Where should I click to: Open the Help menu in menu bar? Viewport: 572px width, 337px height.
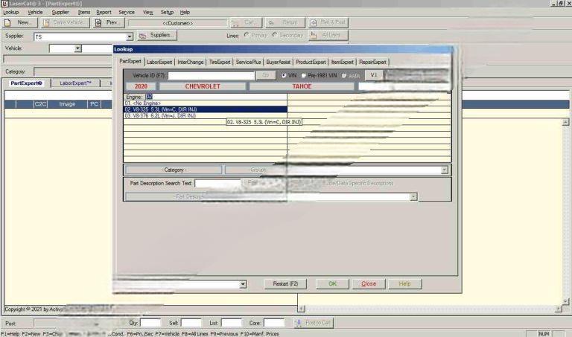click(185, 13)
